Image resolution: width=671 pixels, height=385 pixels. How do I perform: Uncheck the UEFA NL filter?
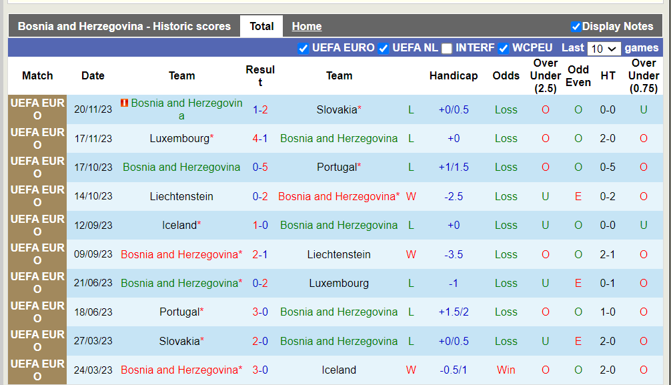pyautogui.click(x=384, y=48)
